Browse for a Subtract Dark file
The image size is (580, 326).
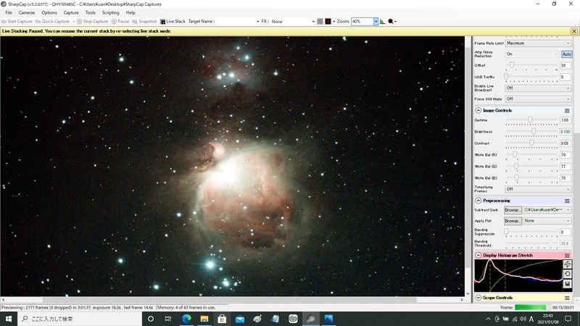click(513, 210)
